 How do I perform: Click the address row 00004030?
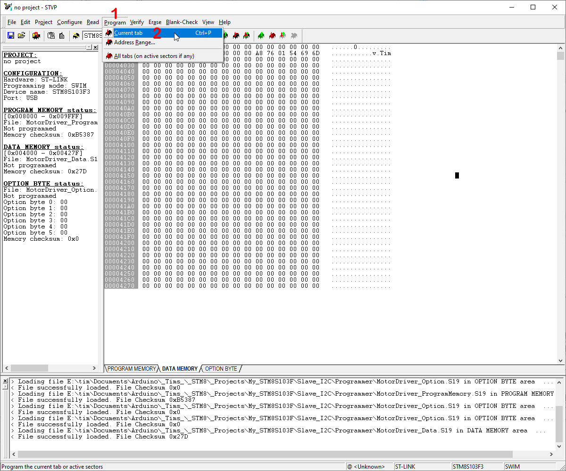[x=119, y=65]
